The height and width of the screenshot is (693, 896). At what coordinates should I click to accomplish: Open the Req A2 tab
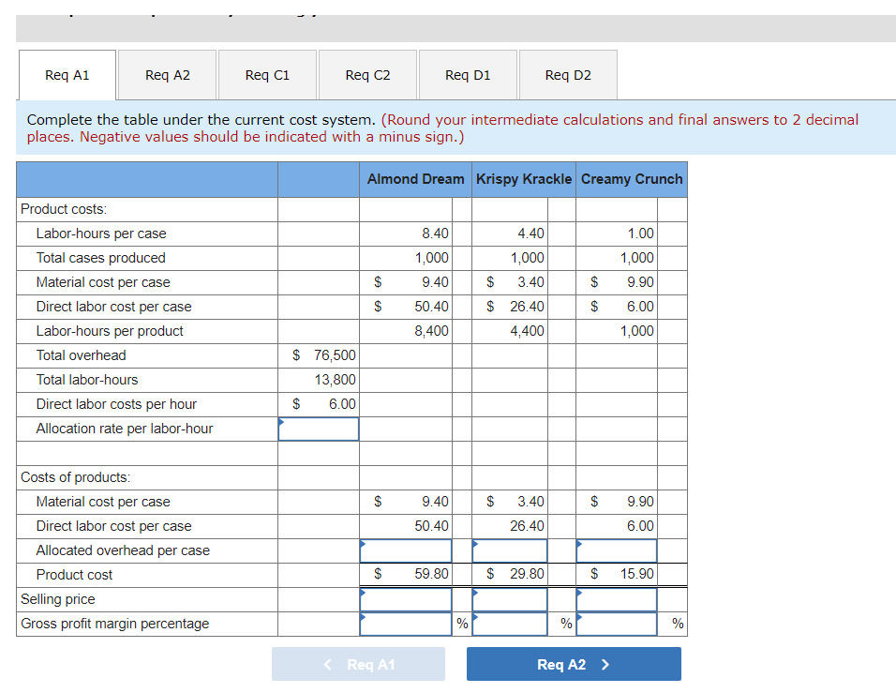pos(168,75)
